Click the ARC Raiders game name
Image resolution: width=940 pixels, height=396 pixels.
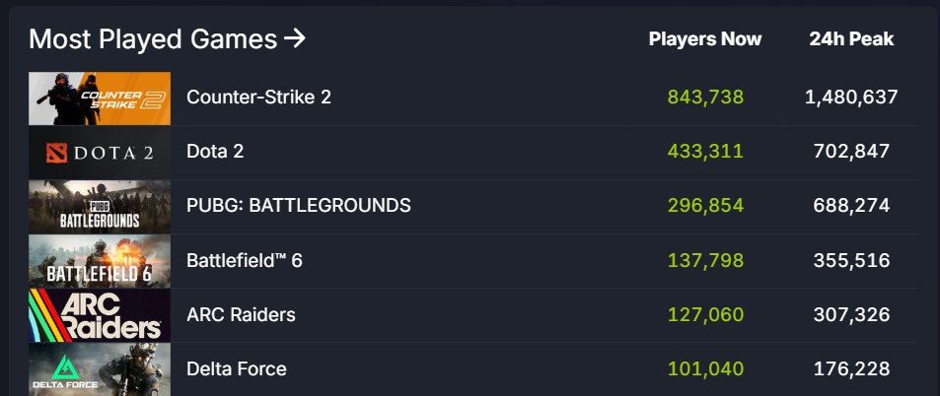[241, 315]
